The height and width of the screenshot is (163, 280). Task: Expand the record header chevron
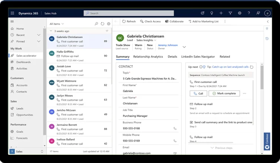pyautogui.click(x=184, y=47)
